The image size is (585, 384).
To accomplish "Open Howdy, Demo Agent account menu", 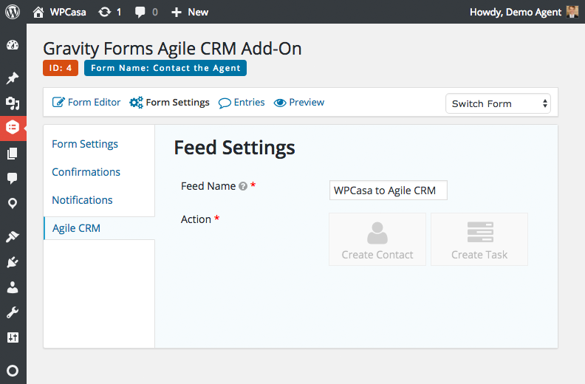I will pos(516,13).
